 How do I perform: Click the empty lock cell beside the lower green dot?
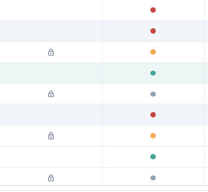(x=51, y=157)
